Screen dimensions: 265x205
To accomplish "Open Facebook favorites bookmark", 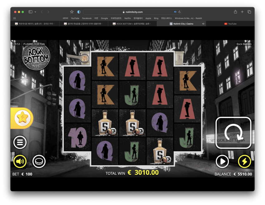I will coord(87,18).
